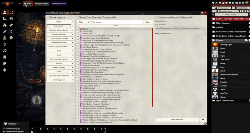The height and width of the screenshot is (133, 250).
Task: Check the Custom URL source checkbox
Action: tap(78, 31)
